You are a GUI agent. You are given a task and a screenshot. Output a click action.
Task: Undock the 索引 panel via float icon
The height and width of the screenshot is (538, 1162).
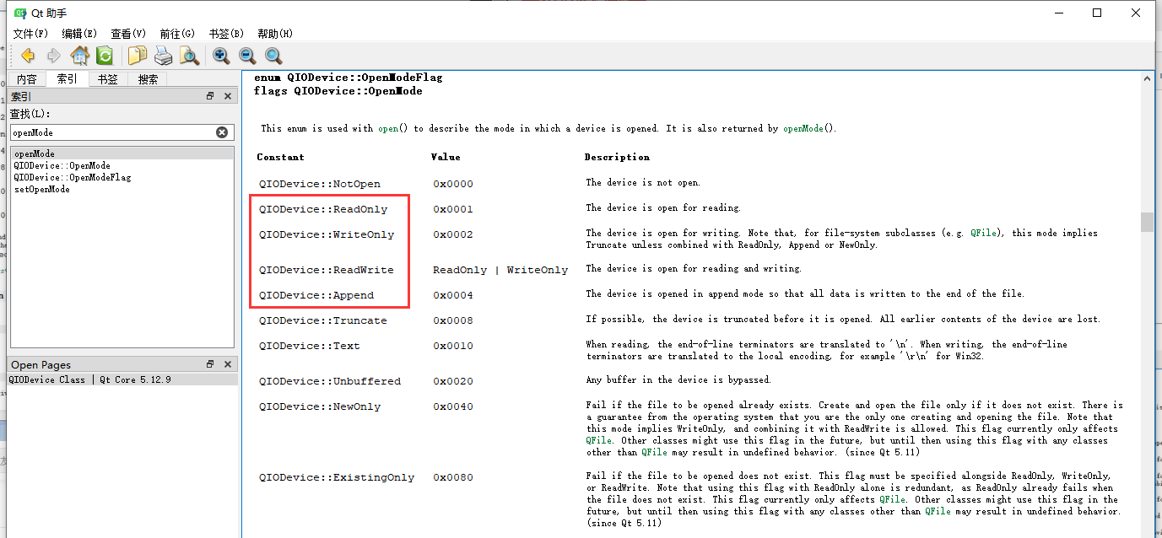point(209,95)
